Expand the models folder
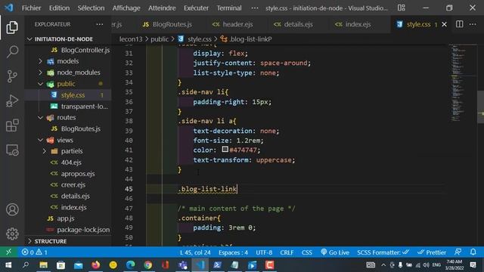 click(x=40, y=61)
